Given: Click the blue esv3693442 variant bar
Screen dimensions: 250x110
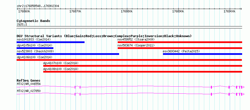Looking at the screenshot, I should click(x=203, y=54).
